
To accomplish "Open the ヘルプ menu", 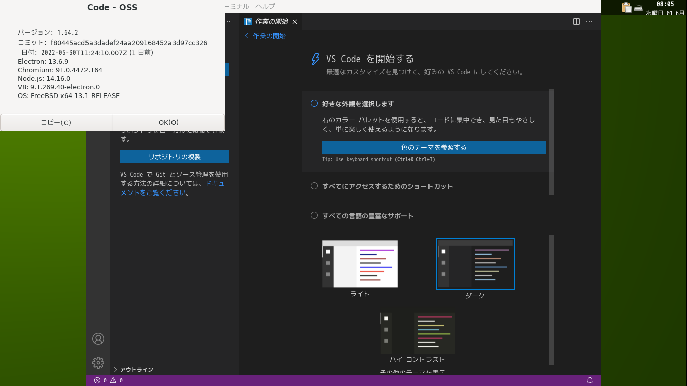I will click(x=265, y=6).
